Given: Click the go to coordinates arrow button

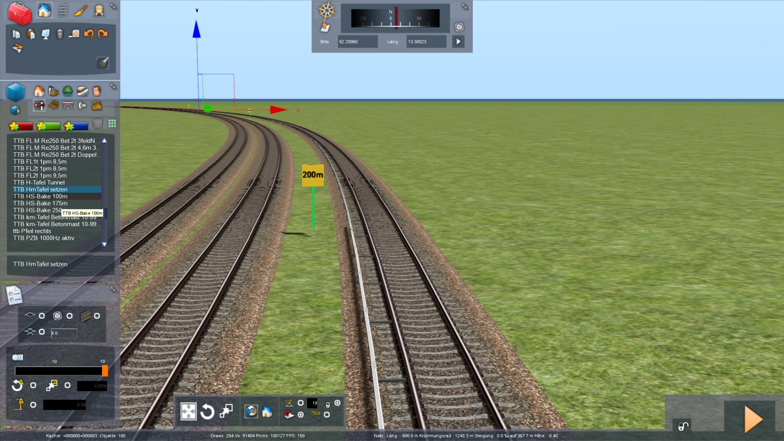Looking at the screenshot, I should (458, 42).
